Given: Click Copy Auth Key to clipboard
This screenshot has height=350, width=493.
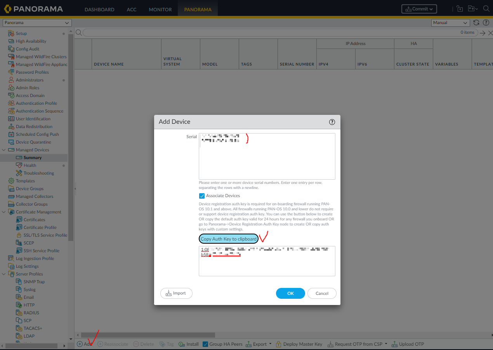Looking at the screenshot, I should [x=229, y=239].
